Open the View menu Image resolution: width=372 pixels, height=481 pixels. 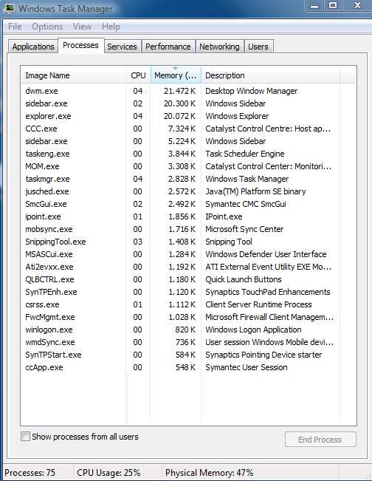[x=82, y=27]
